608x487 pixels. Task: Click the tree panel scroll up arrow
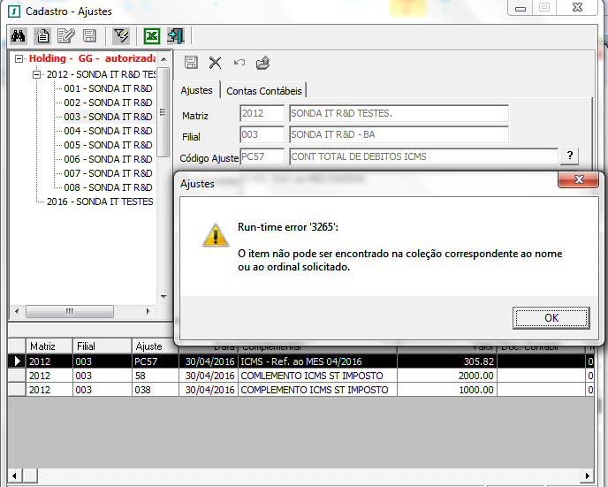[x=163, y=59]
